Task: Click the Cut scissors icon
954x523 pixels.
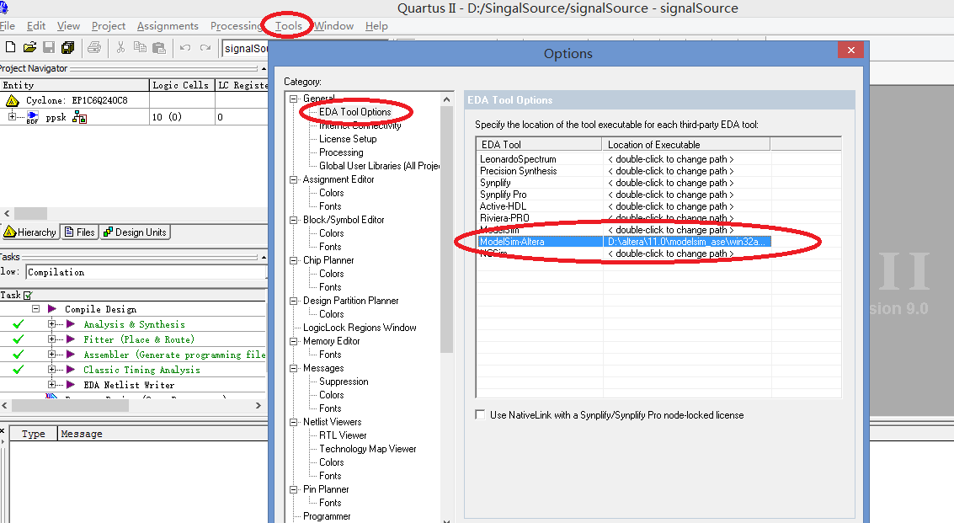Action: [x=120, y=47]
